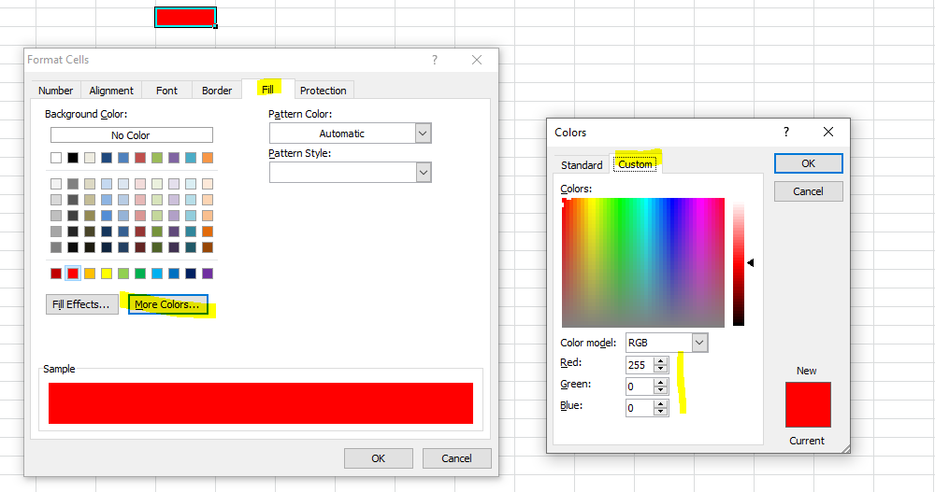Switch to the Standard tab in Colors
Image resolution: width=935 pixels, height=492 pixels.
[x=582, y=165]
